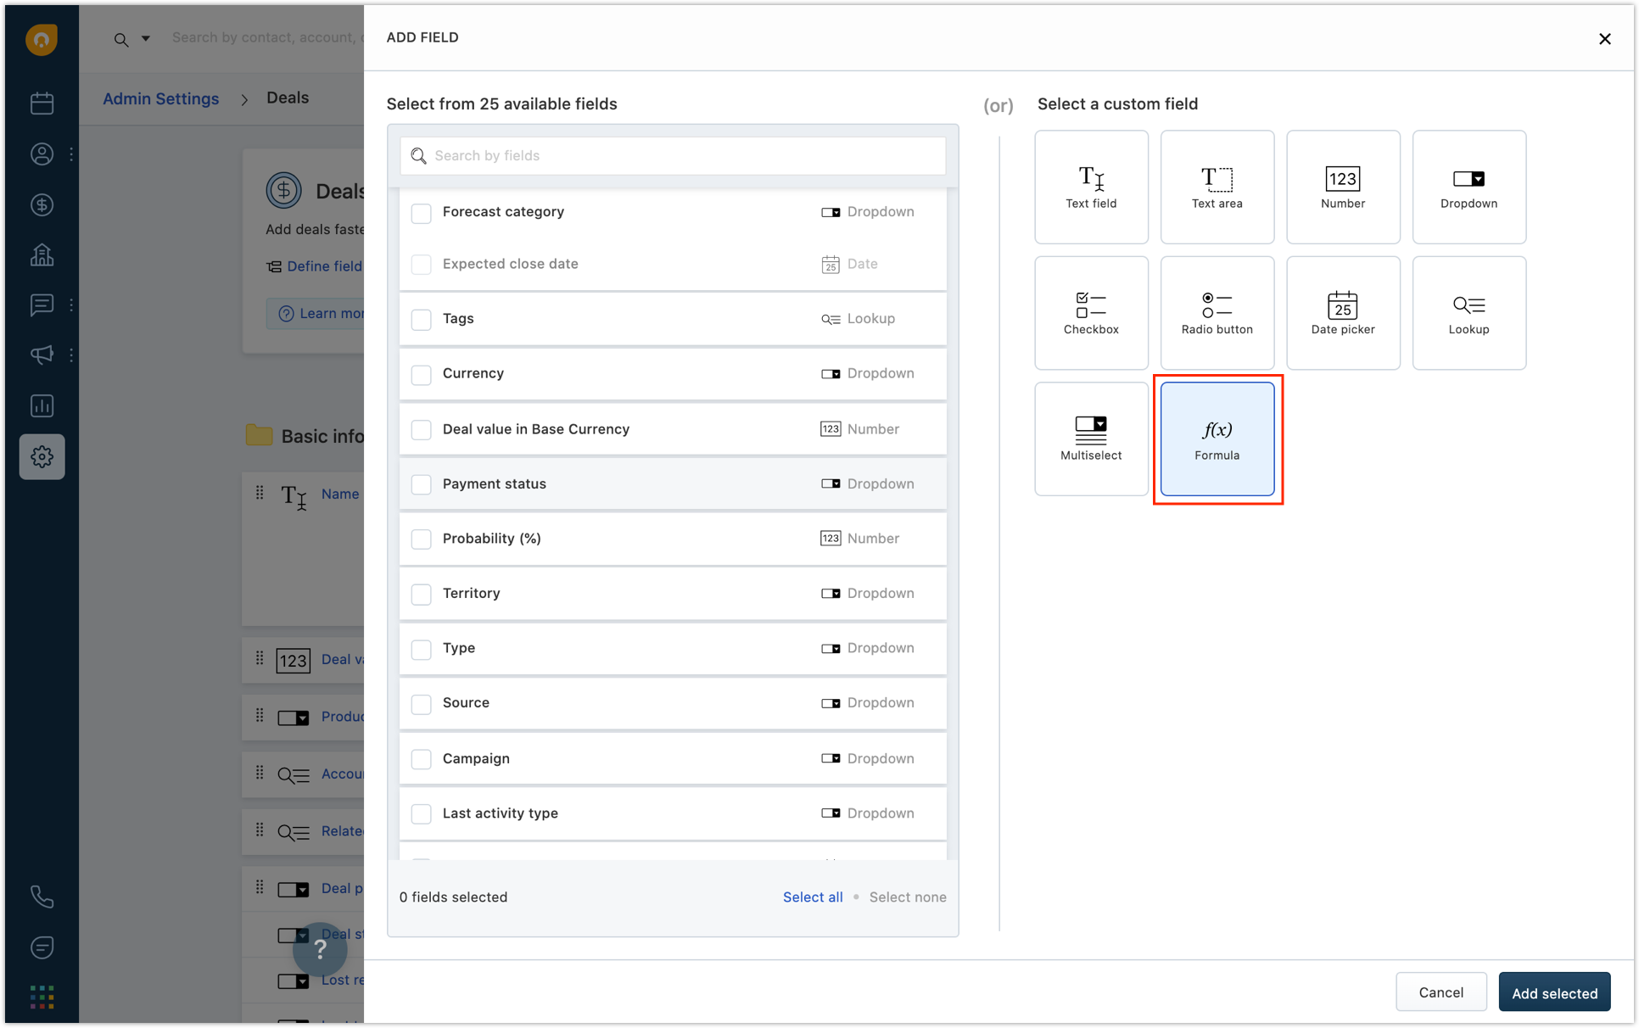The width and height of the screenshot is (1639, 1028).
Task: Click the Cancel button
Action: tap(1440, 992)
